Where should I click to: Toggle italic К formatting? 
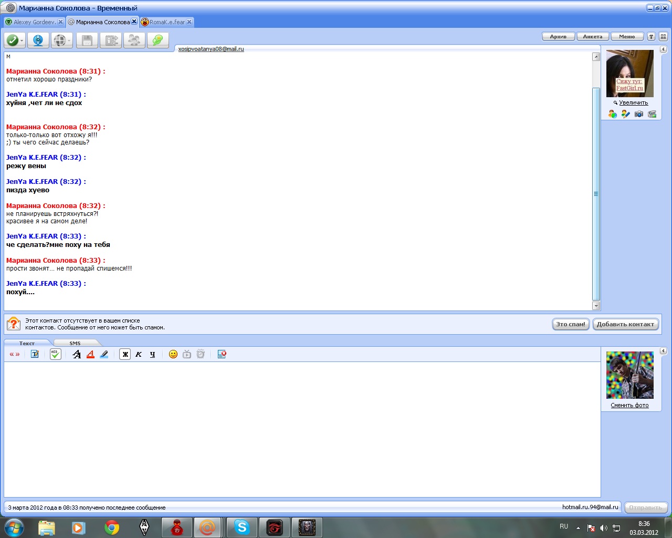[x=139, y=354]
